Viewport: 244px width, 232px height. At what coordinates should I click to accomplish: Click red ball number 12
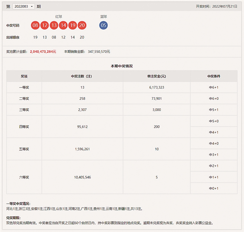point(44,25)
